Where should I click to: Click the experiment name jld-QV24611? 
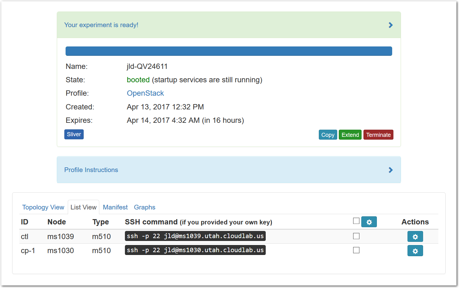tap(147, 66)
